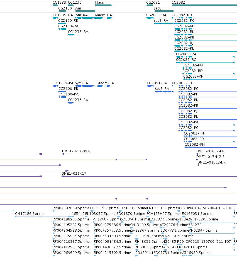237x257 pixels.
Task: Select protein CG1236-PA
Action: pyautogui.click(x=78, y=100)
